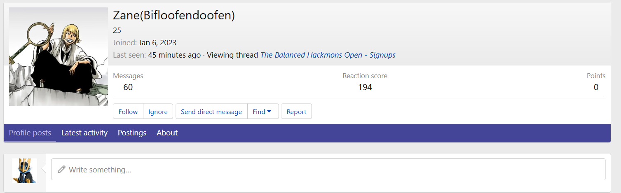Screen dimensions: 621x193
Task: Switch to the Latest activity tab
Action: point(84,133)
